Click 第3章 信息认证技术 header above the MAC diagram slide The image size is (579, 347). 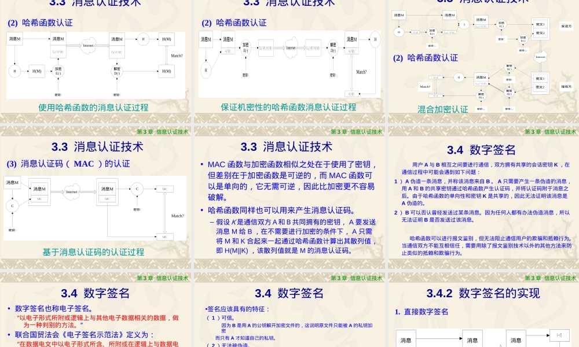tap(163, 132)
